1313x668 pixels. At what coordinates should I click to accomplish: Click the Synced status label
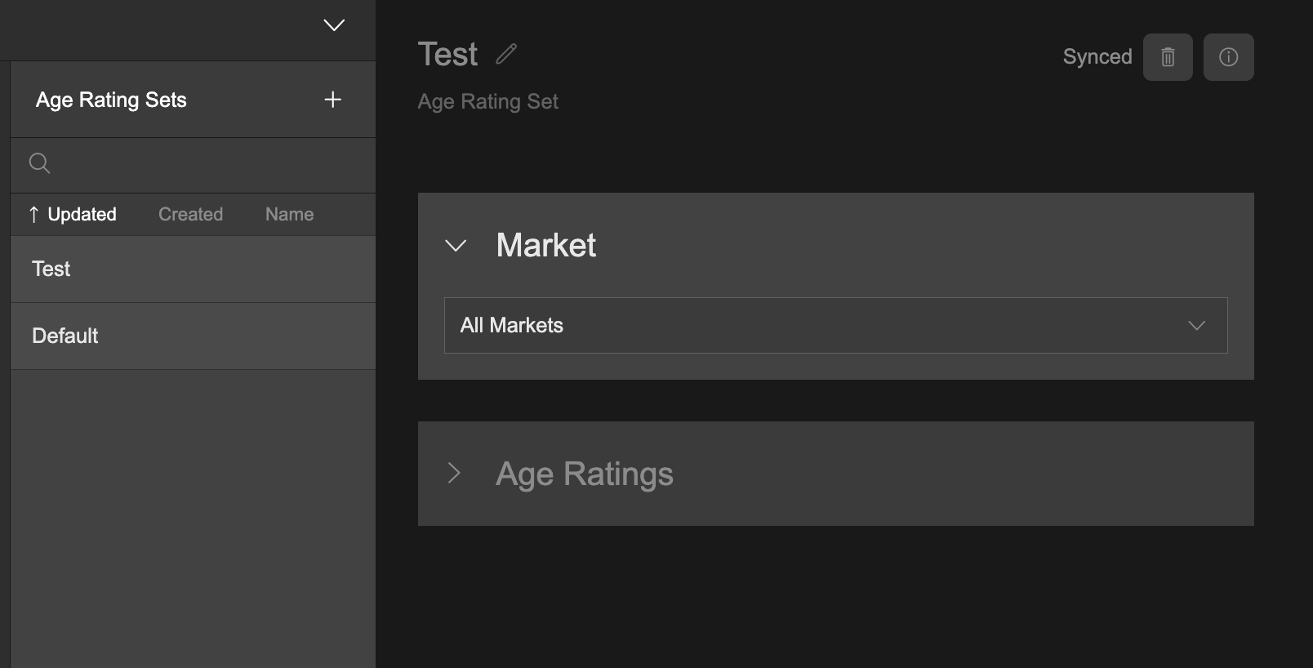tap(1097, 57)
